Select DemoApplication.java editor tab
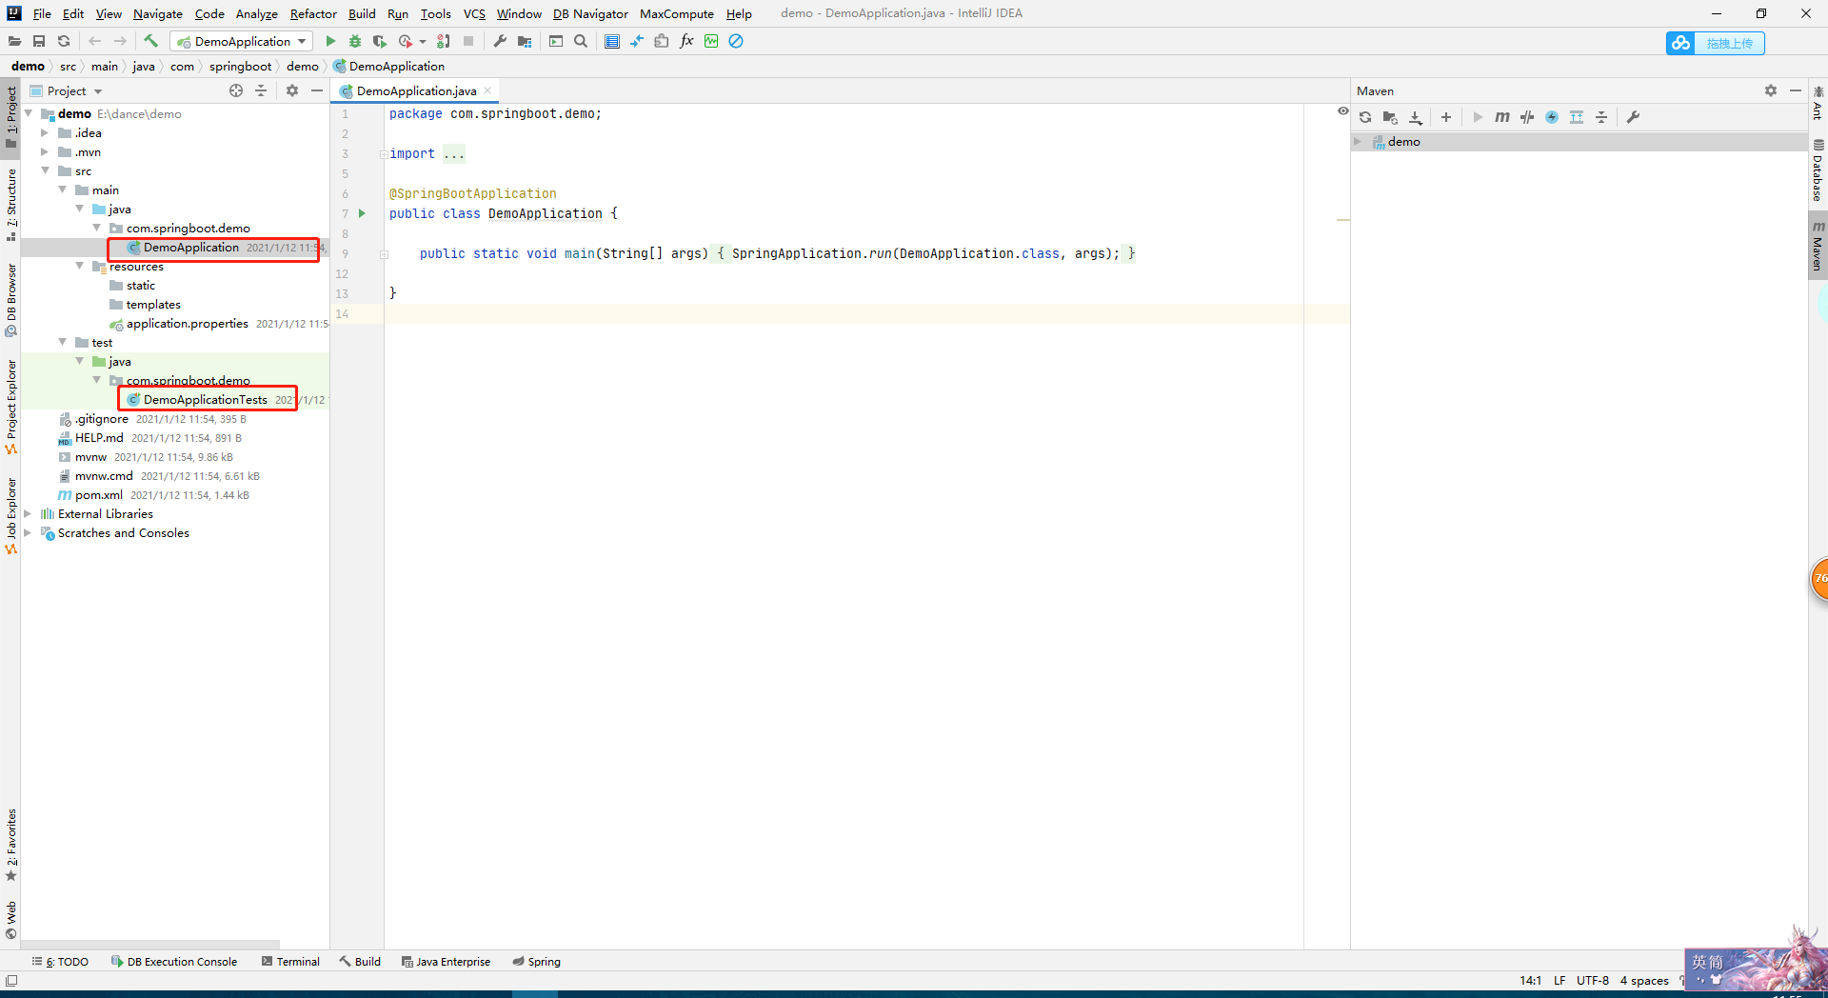The width and height of the screenshot is (1828, 998). 416,91
